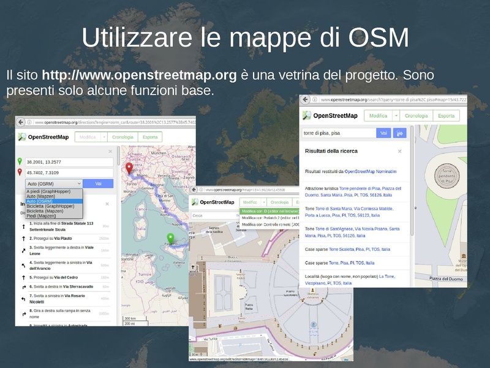Choose A piedi (GraphHopper) in the routing list
The height and width of the screenshot is (368, 490).
pyautogui.click(x=48, y=191)
